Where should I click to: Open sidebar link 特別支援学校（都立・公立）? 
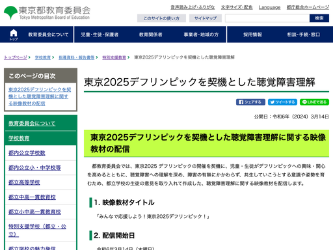37,230
